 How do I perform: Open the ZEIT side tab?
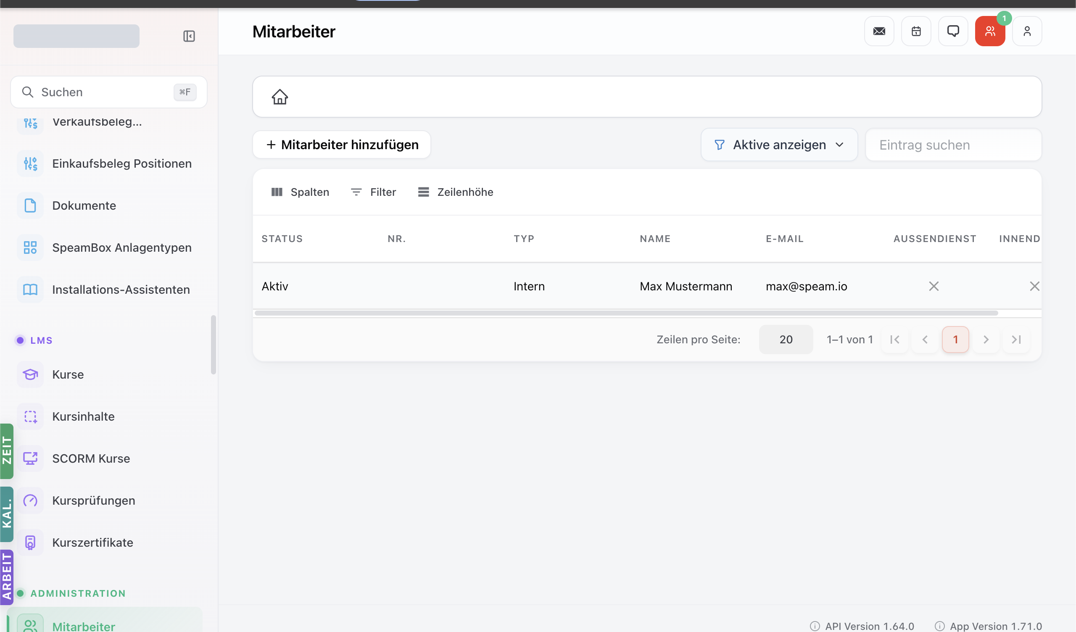coord(7,451)
